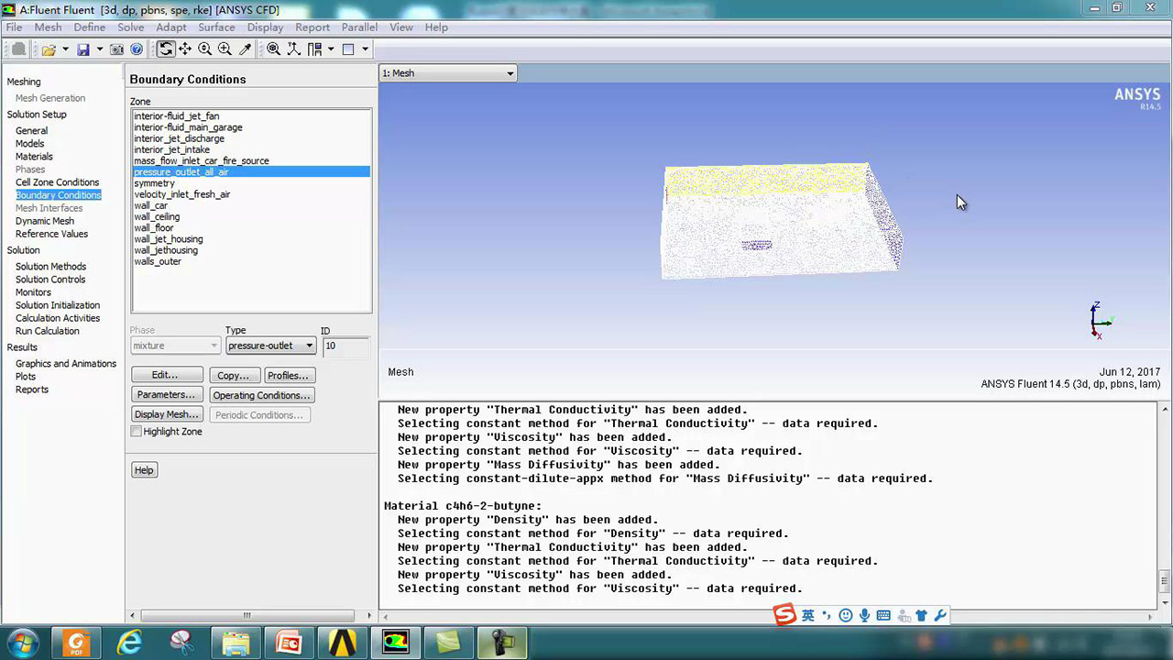This screenshot has width=1173, height=660.
Task: Open the Surface menu
Action: point(217,27)
